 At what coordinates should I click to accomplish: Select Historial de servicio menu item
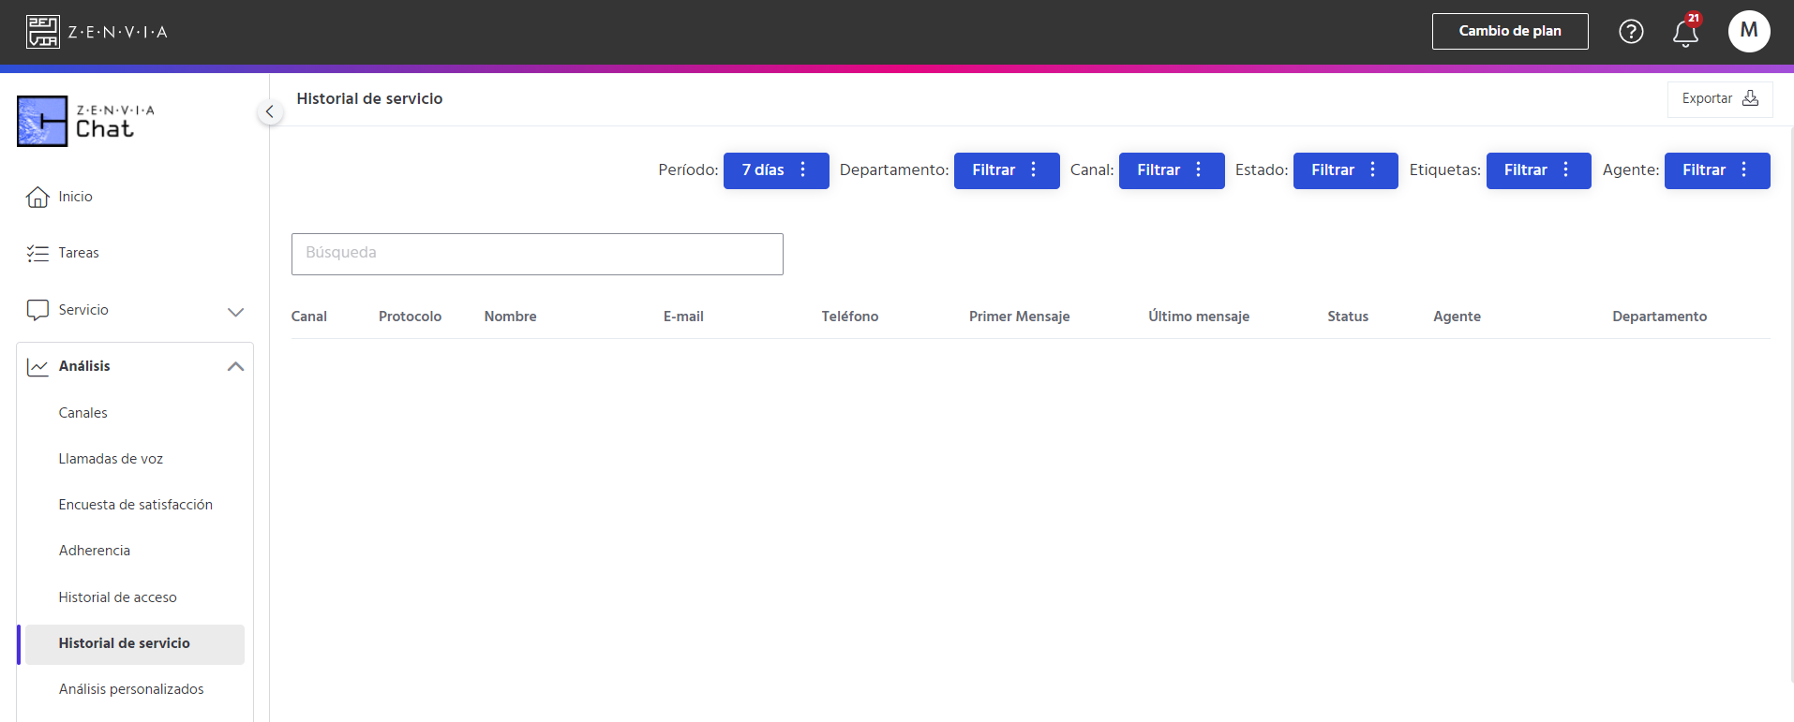pyautogui.click(x=135, y=644)
